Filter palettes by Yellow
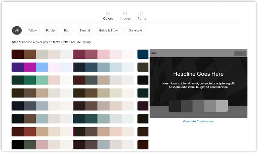258x153 pixels. [32, 30]
